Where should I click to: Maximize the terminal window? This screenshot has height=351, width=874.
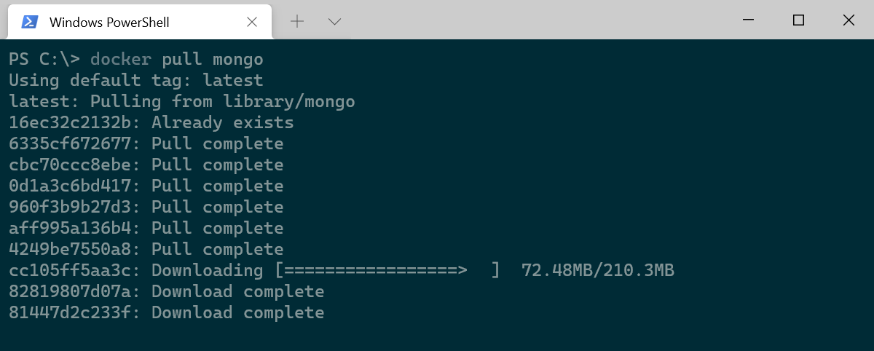[x=798, y=20]
